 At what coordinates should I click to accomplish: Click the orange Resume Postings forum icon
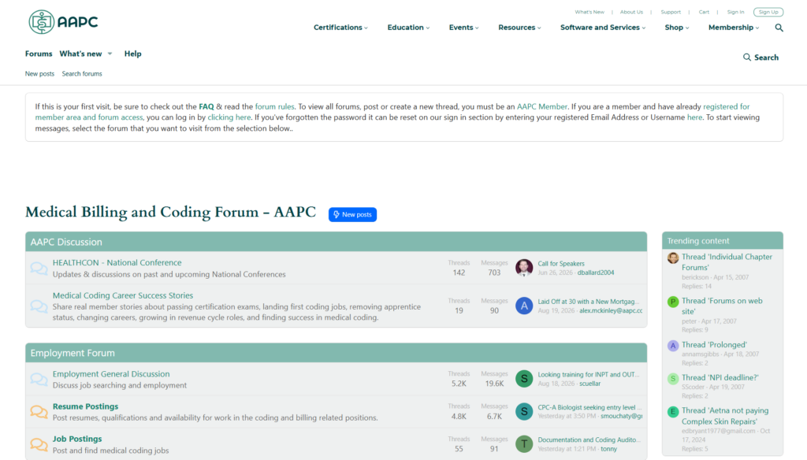(39, 412)
